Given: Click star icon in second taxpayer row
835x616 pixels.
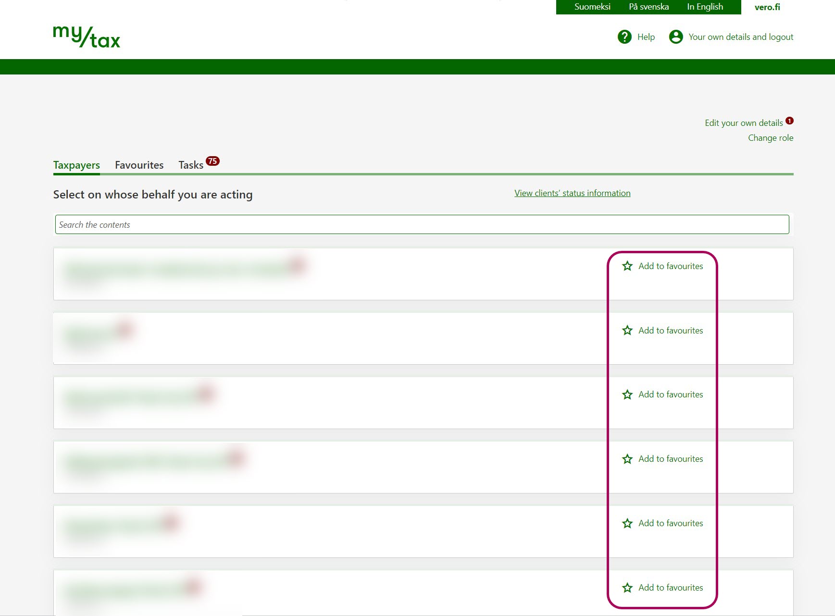Looking at the screenshot, I should (x=627, y=331).
